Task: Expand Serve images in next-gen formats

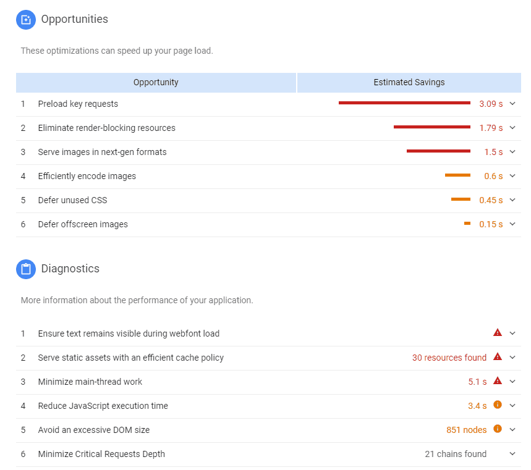Action: tap(512, 152)
